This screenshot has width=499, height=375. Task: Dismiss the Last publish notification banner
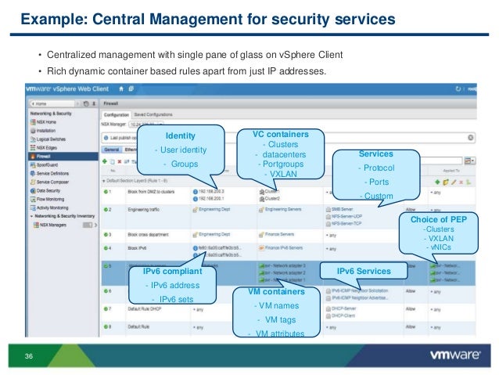pyautogui.click(x=470, y=138)
